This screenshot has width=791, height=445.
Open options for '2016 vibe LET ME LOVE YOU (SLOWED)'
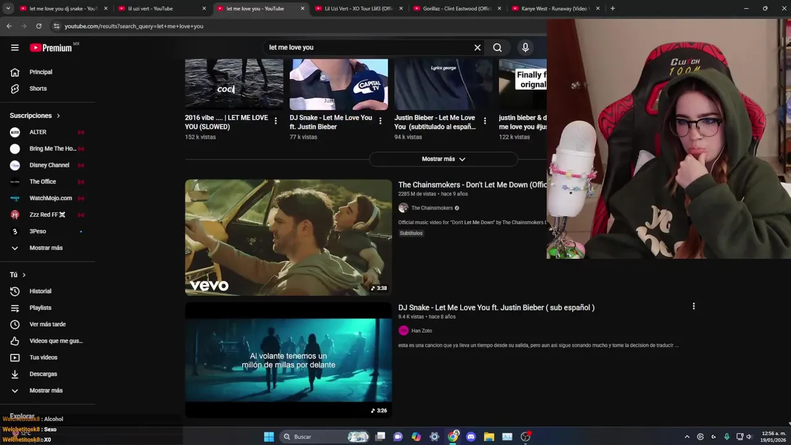coord(276,121)
